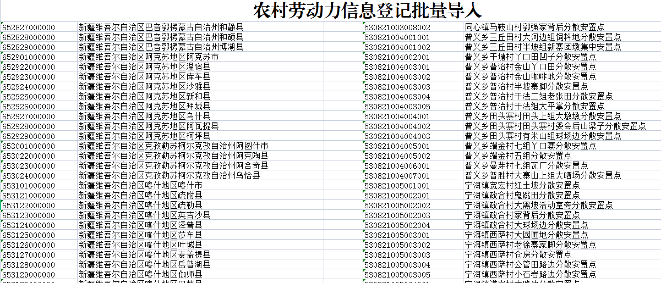This screenshot has width=661, height=283.
Task: Select cell with code 530821005003001
Action: pos(413,235)
